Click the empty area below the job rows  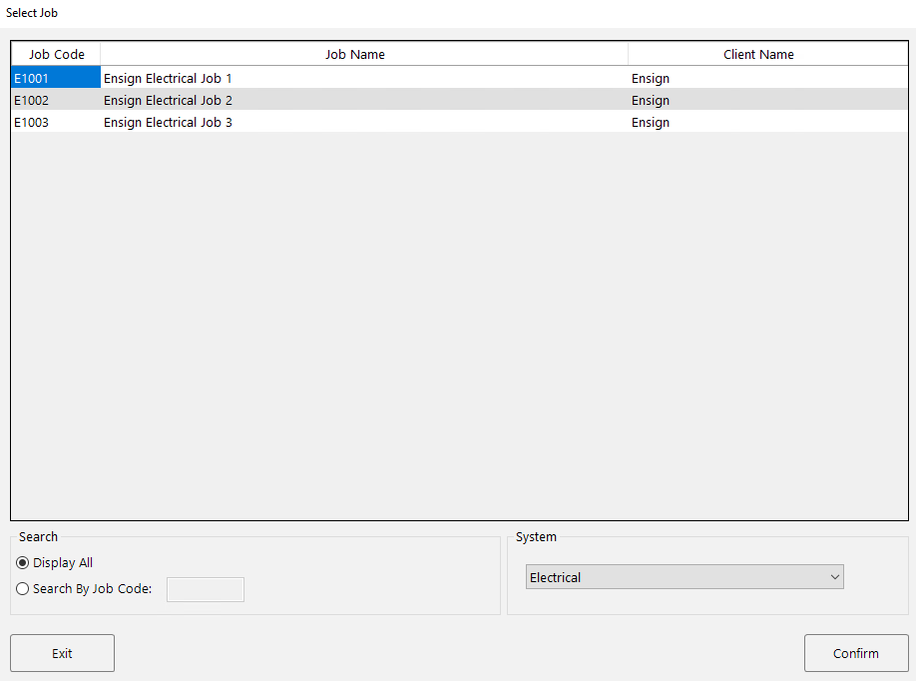[459, 320]
